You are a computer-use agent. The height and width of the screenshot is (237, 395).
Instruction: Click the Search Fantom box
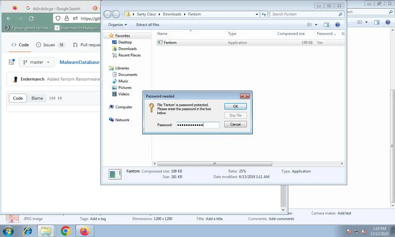click(x=304, y=14)
